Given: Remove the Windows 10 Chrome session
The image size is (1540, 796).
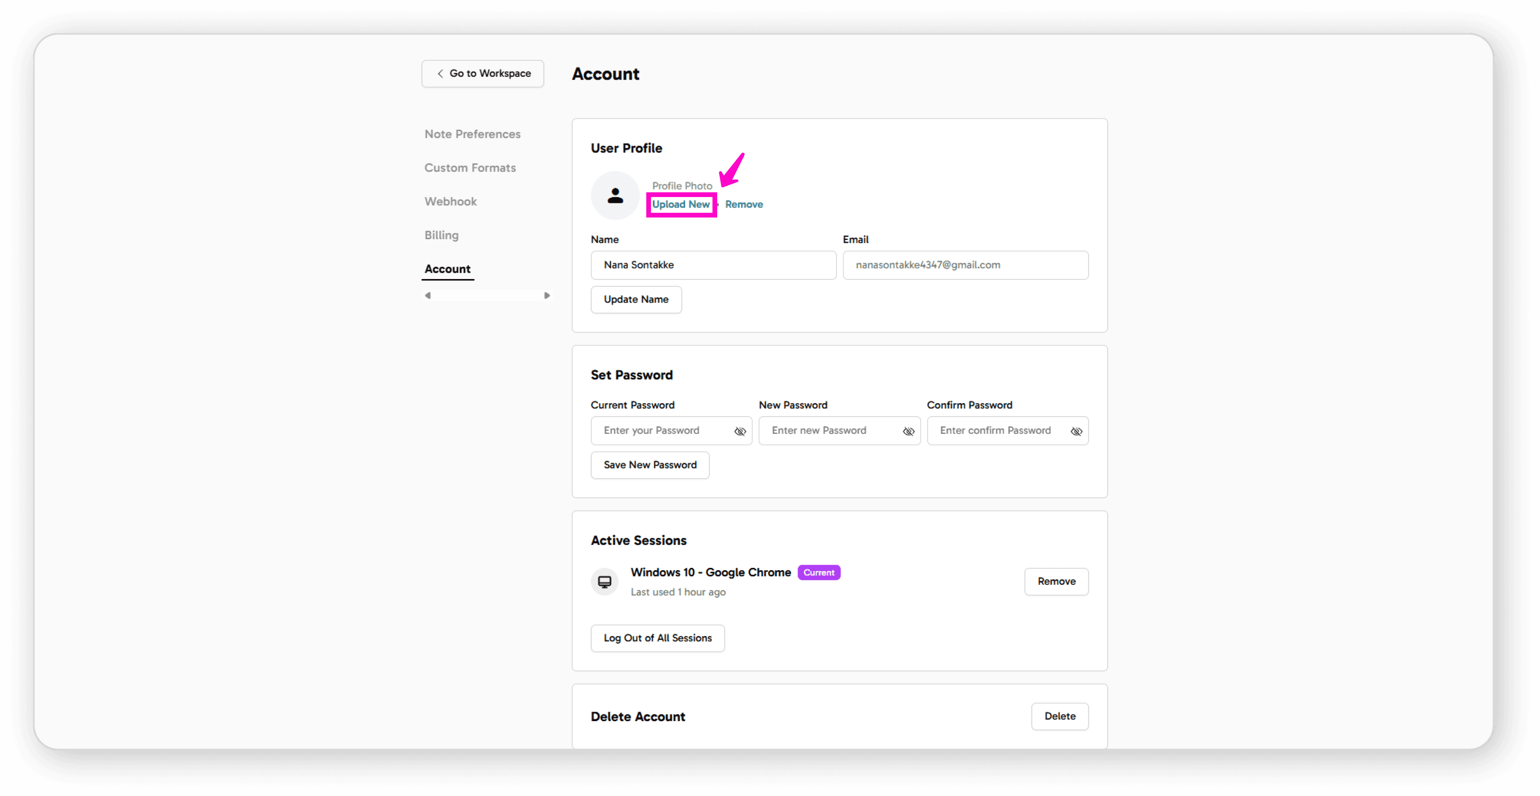Looking at the screenshot, I should [1056, 582].
